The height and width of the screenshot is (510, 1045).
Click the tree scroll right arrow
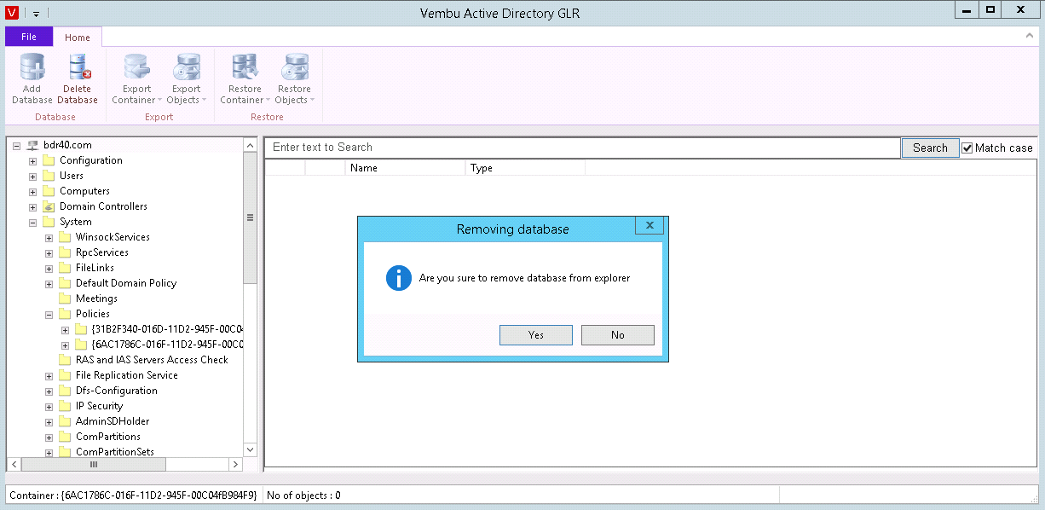pyautogui.click(x=236, y=464)
